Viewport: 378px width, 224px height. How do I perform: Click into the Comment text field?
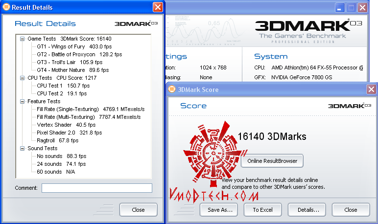(x=97, y=188)
